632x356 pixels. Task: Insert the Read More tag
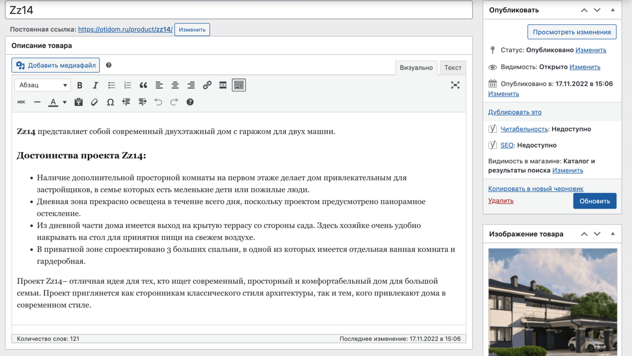[223, 85]
